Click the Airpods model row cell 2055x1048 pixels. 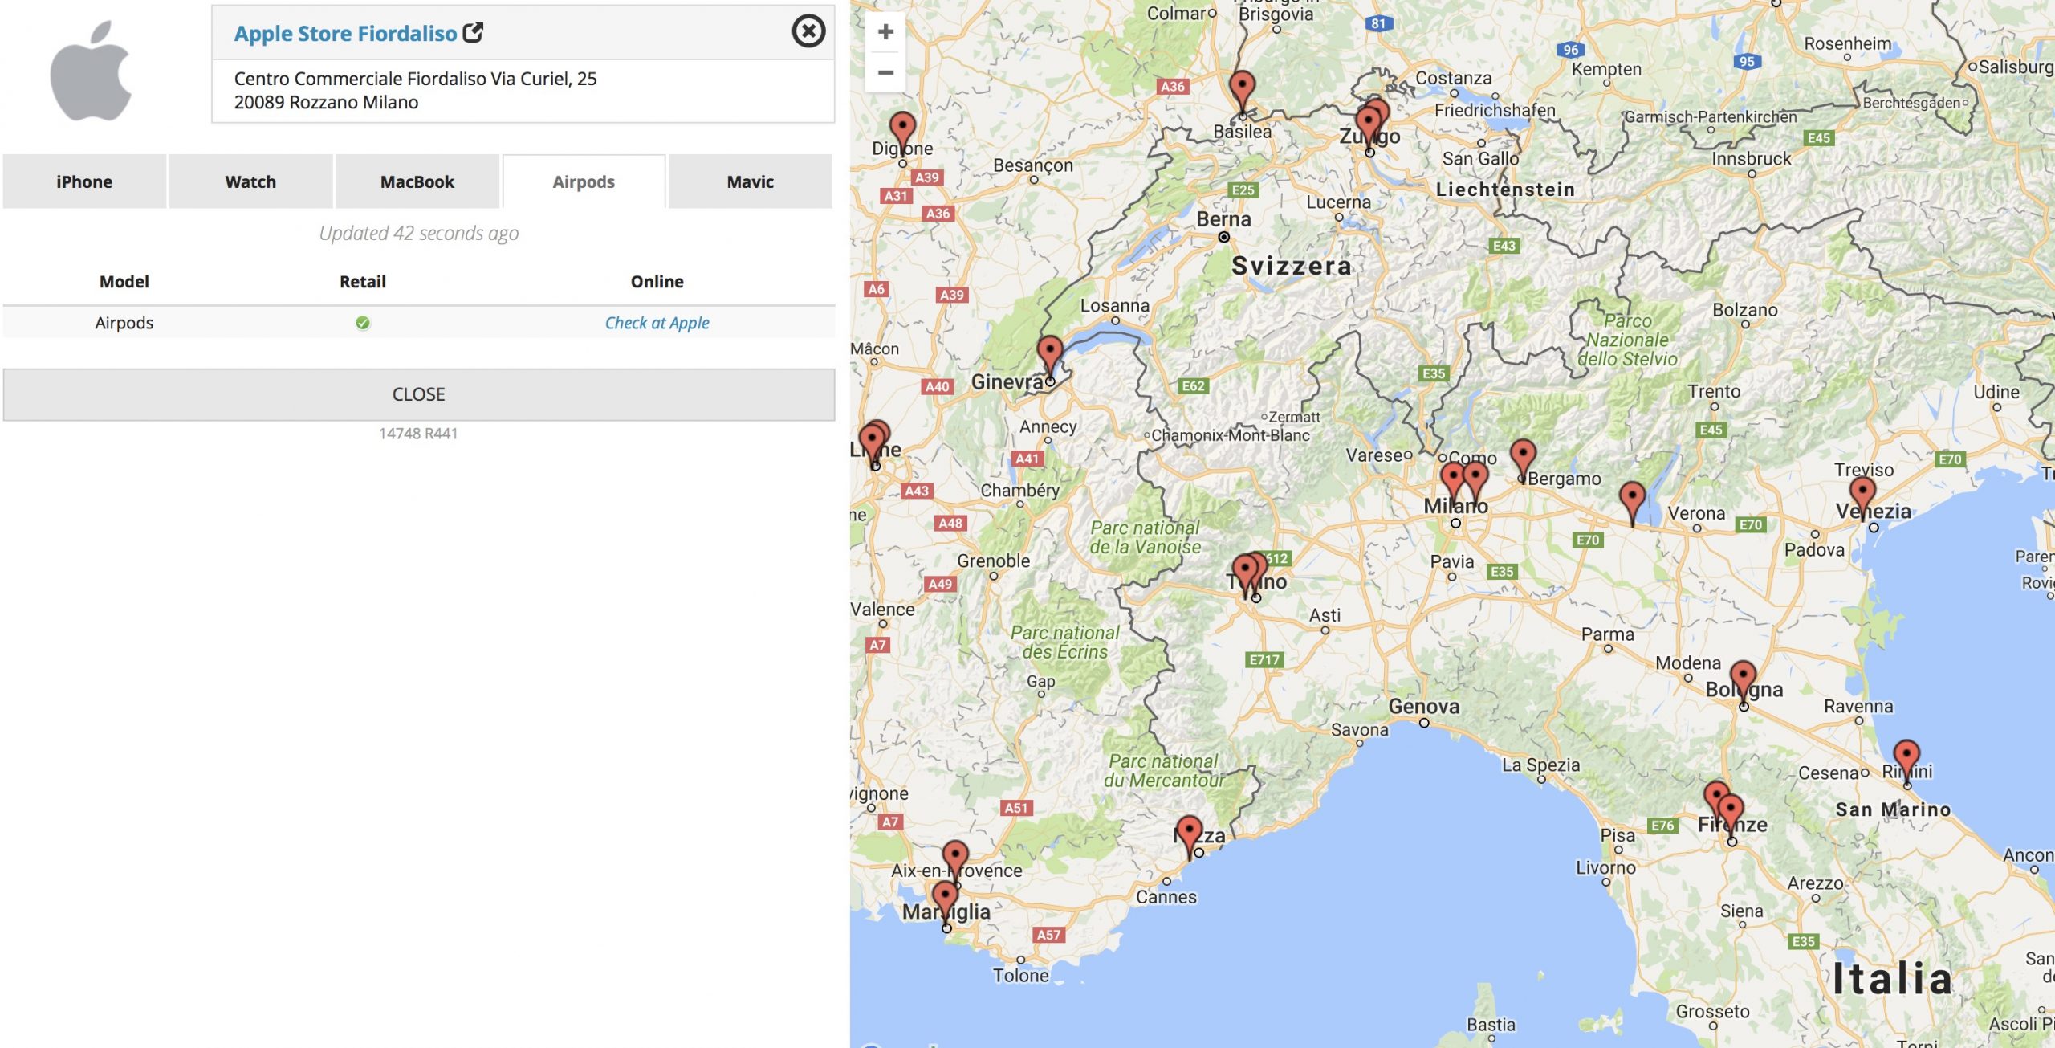pos(124,323)
